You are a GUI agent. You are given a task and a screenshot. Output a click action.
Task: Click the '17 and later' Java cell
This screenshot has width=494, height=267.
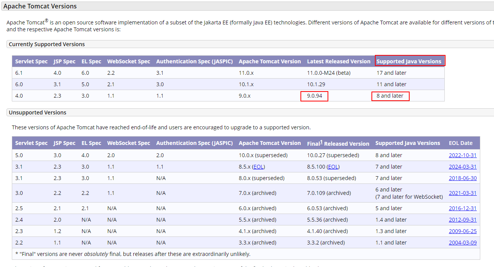[x=391, y=73]
